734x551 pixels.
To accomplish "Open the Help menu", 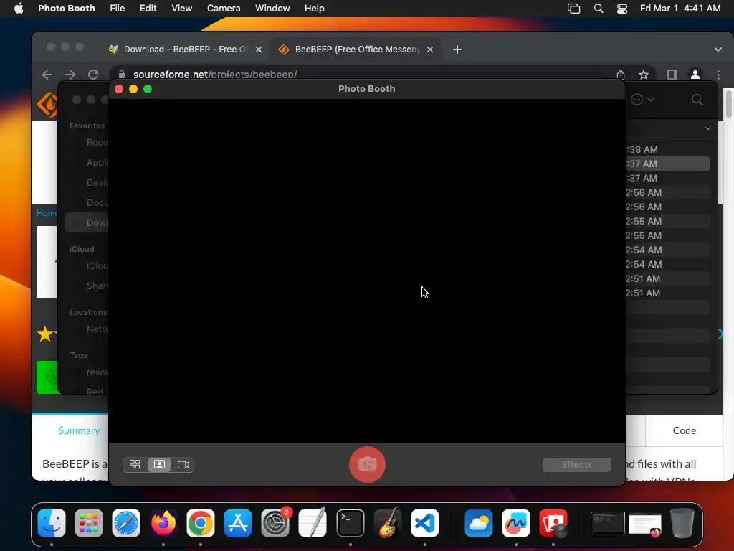I will pyautogui.click(x=314, y=9).
